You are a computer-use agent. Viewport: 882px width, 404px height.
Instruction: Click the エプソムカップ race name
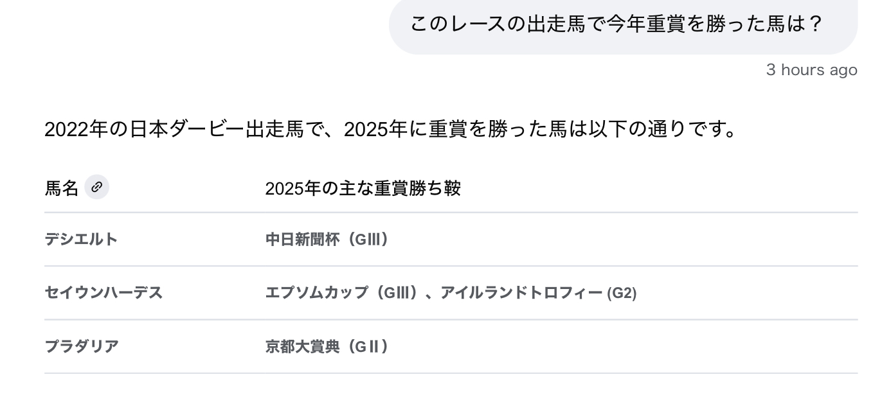316,293
